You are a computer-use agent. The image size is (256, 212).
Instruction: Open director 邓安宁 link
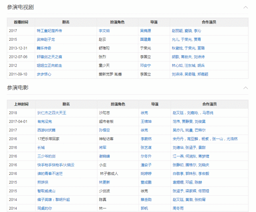pyautogui.click(x=145, y=65)
